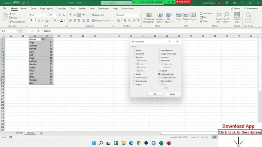Click Cancel in Go To Special
The width and height of the screenshot is (262, 147).
coord(172,94)
